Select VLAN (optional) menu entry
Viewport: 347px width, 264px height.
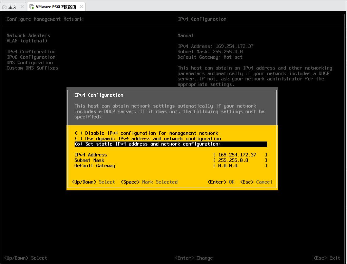pyautogui.click(x=27, y=41)
